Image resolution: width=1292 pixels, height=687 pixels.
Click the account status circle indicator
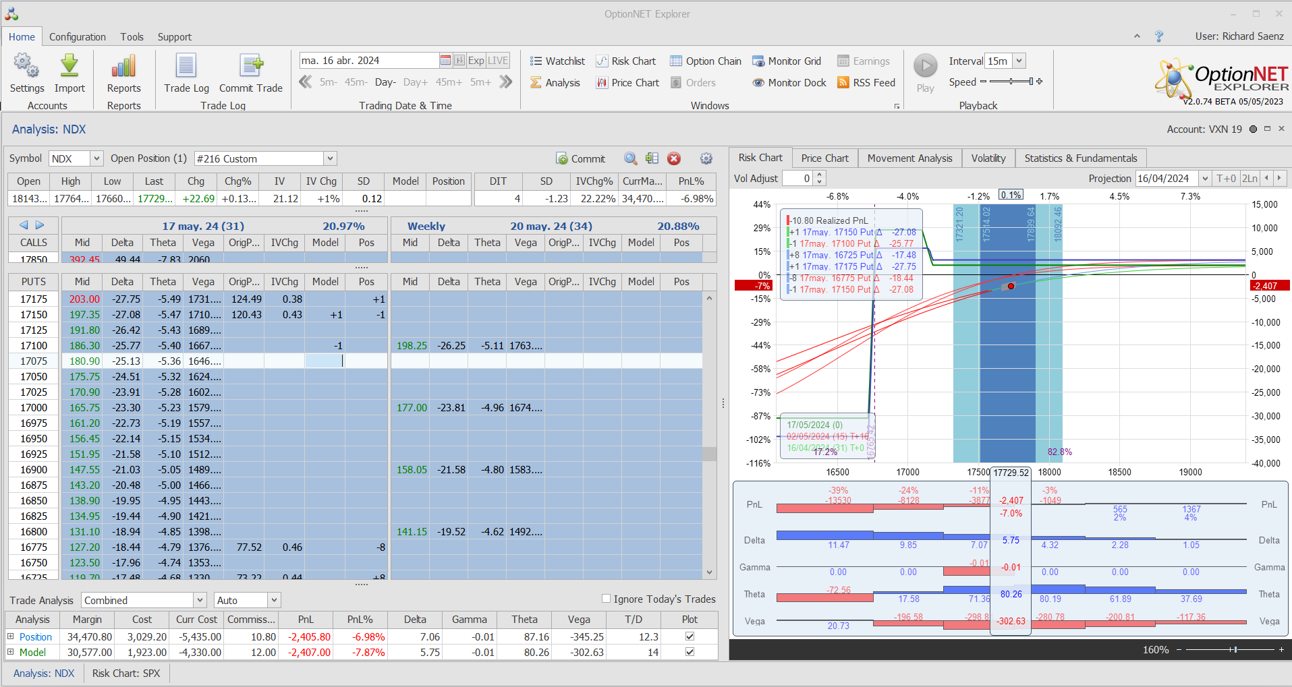1253,129
